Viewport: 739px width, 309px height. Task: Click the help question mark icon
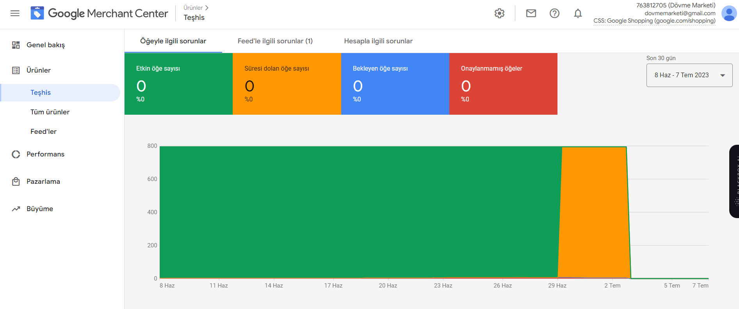554,13
